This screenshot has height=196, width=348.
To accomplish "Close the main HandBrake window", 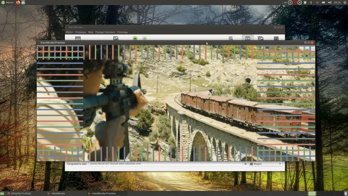I will (x=282, y=27).
